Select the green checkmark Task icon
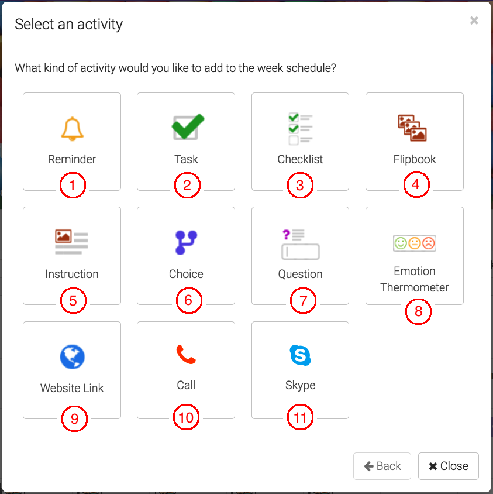 pyautogui.click(x=188, y=127)
